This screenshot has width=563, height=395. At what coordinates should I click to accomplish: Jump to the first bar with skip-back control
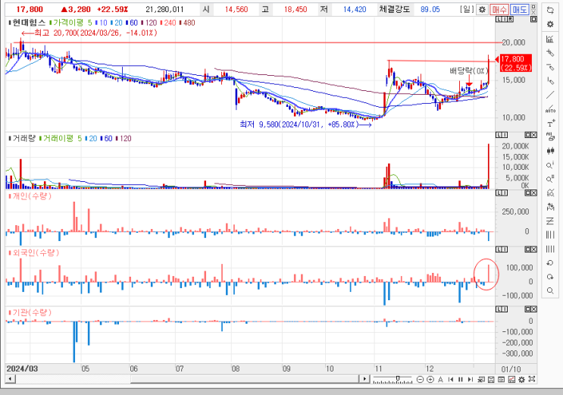click(x=451, y=379)
